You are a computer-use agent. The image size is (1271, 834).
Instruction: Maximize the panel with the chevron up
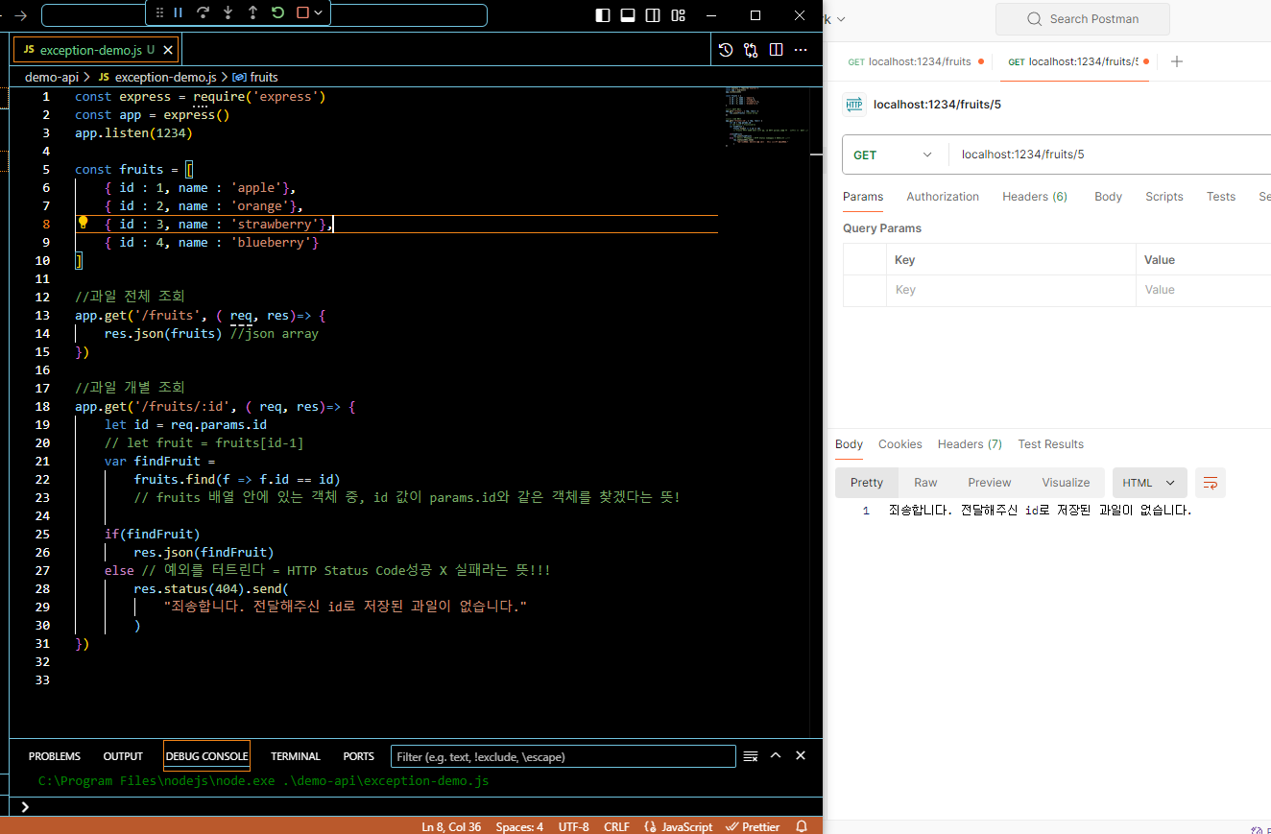pos(776,756)
